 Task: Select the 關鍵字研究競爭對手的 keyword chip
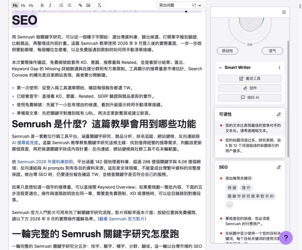click(251, 196)
